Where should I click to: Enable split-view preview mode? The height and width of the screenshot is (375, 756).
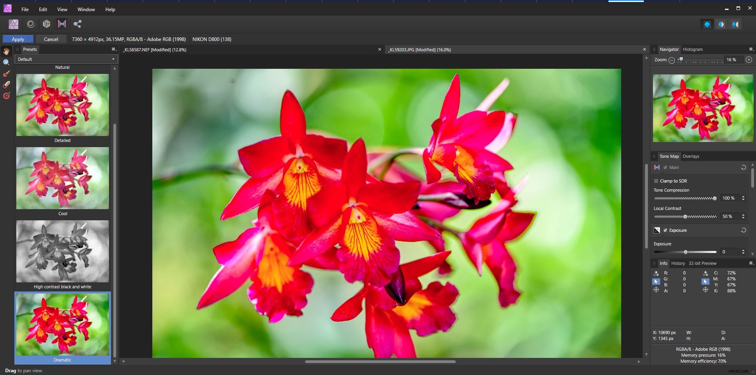[721, 24]
